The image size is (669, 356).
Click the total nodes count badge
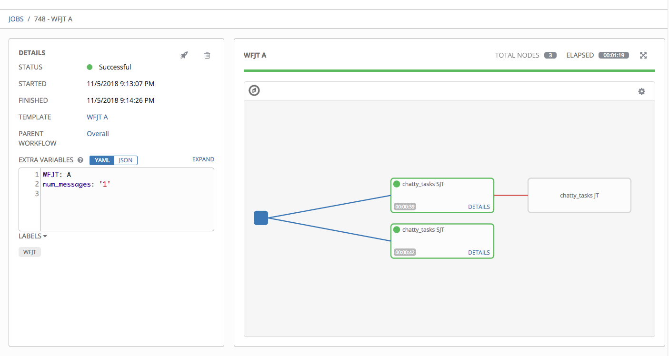pos(550,55)
